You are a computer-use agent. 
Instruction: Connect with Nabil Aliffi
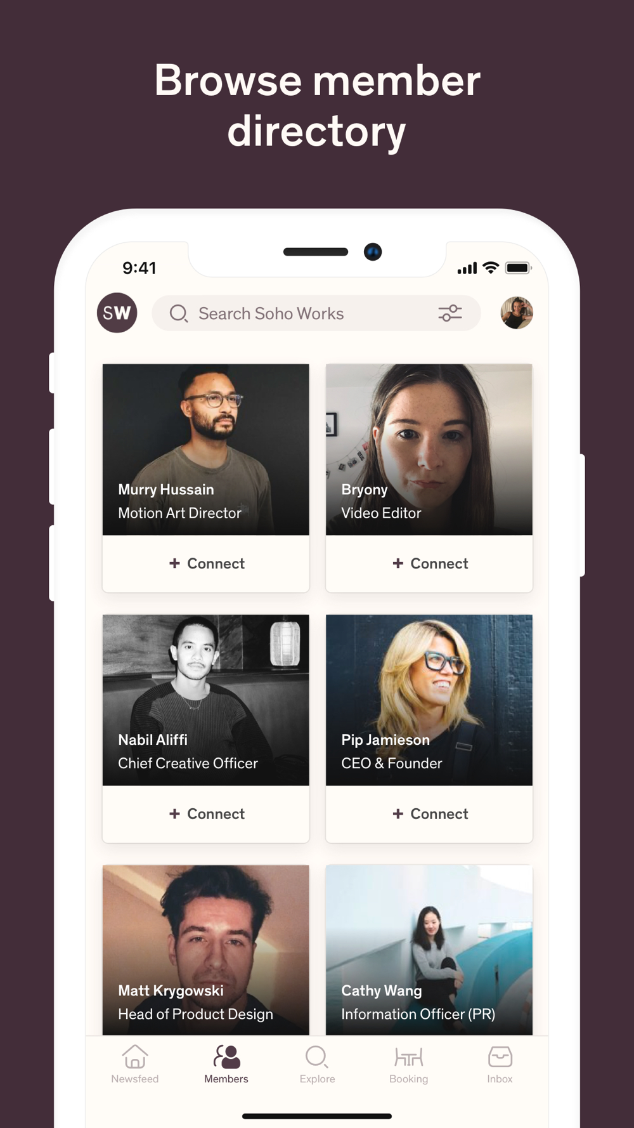tap(206, 814)
